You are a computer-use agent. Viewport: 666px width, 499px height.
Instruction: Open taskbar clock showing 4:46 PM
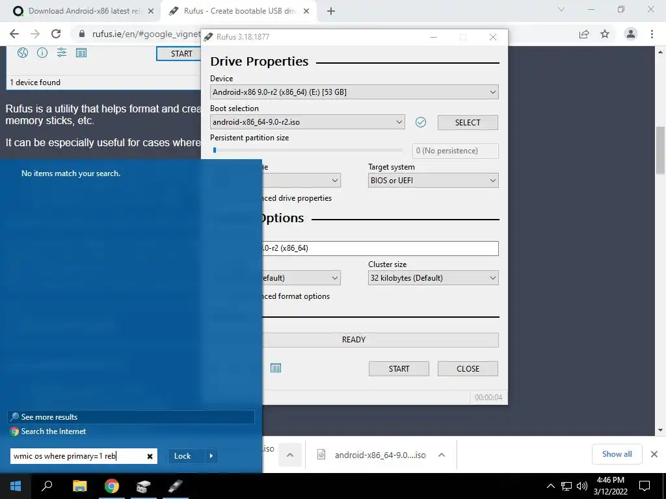[610, 486]
